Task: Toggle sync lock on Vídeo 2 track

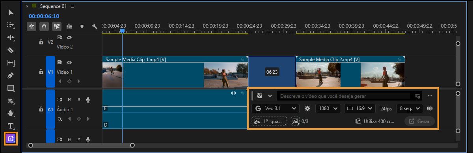Action: click(x=60, y=37)
